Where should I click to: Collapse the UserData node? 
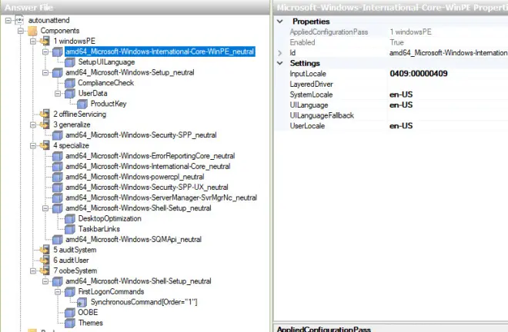pyautogui.click(x=58, y=94)
